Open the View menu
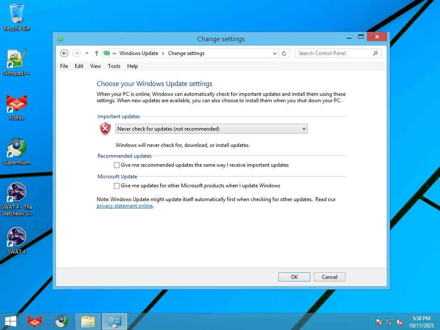The width and height of the screenshot is (440, 330). pos(95,66)
